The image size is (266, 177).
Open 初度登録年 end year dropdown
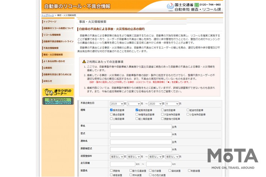click(x=155, y=157)
